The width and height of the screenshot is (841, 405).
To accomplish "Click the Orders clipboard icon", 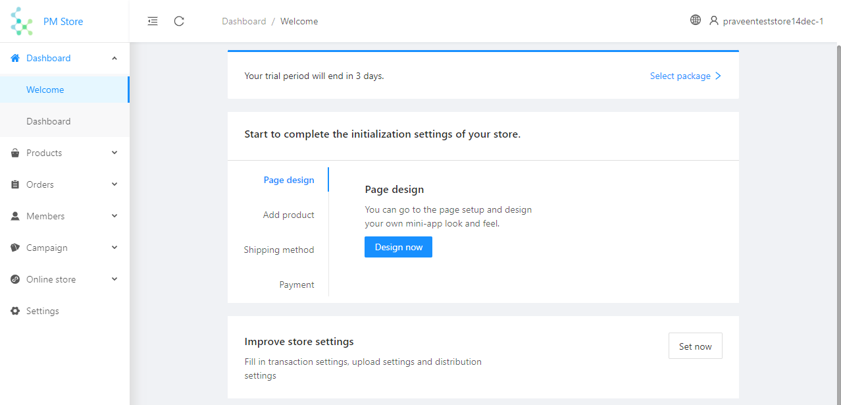I will tap(15, 184).
